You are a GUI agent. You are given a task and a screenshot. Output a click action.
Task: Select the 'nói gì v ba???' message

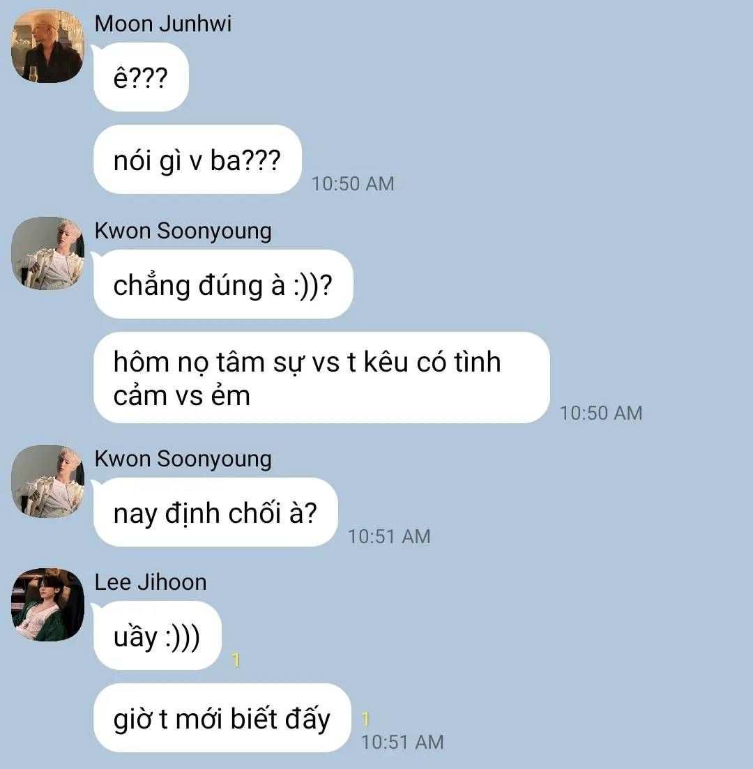point(197,160)
